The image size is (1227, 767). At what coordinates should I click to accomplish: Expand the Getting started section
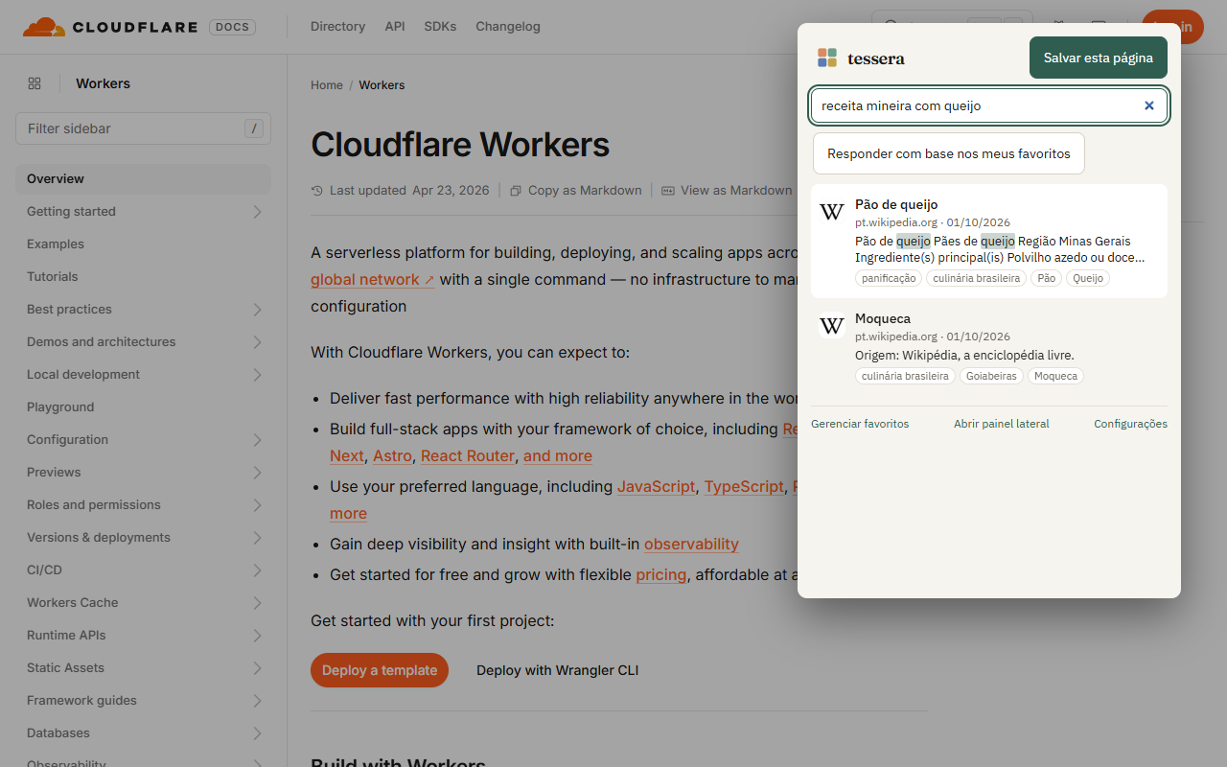pos(257,212)
